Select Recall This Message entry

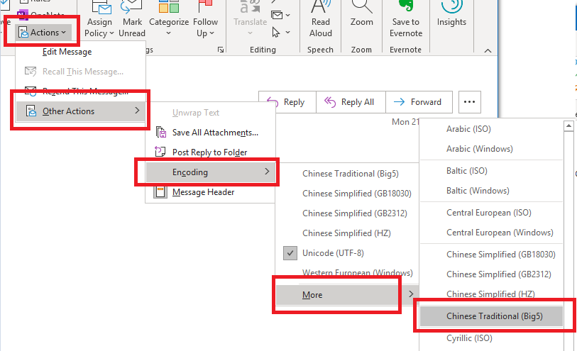click(x=81, y=72)
